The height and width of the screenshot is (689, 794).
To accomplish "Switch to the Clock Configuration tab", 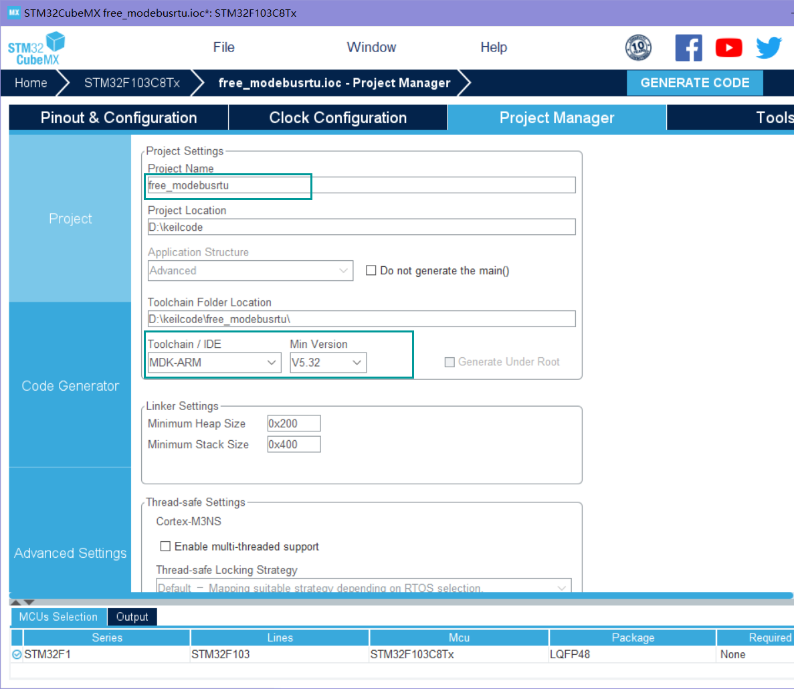I will [338, 117].
